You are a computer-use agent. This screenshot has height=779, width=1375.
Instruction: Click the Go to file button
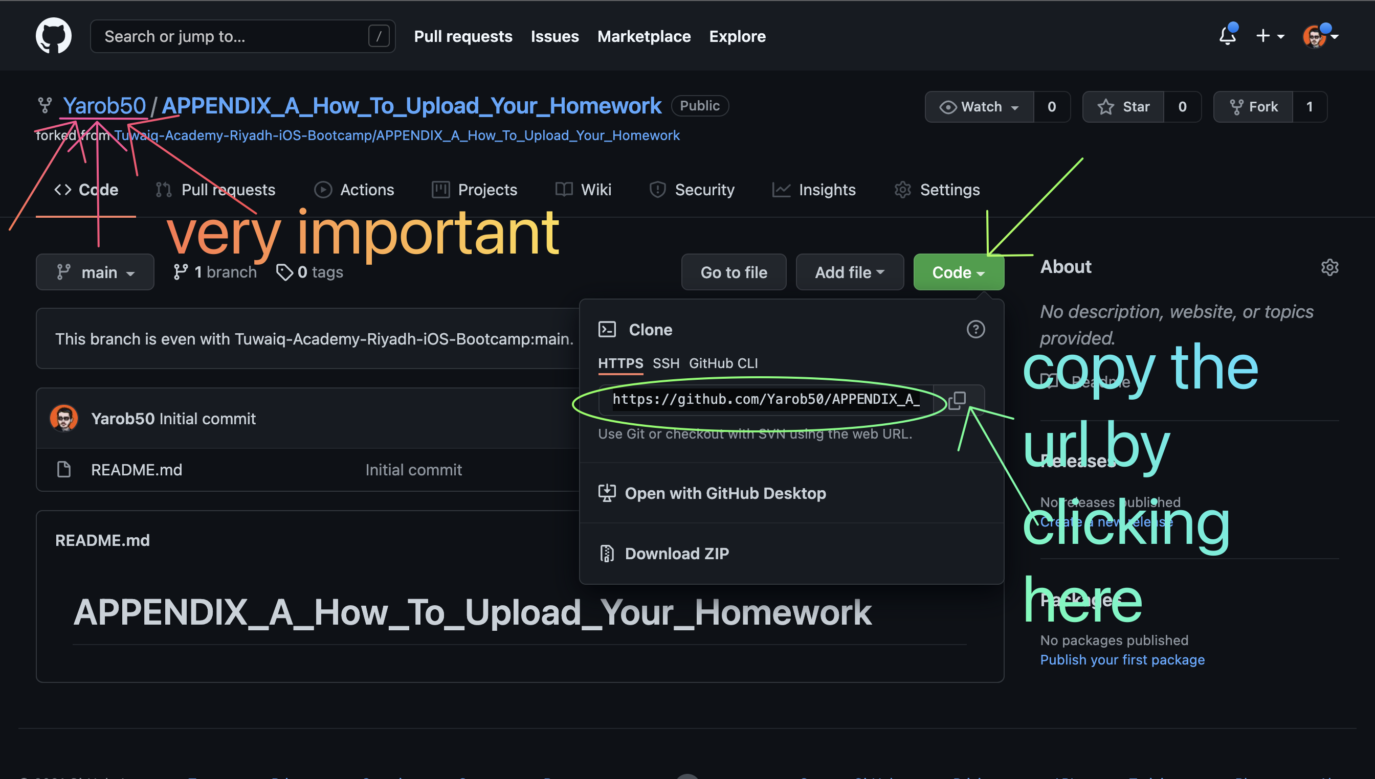[734, 272]
